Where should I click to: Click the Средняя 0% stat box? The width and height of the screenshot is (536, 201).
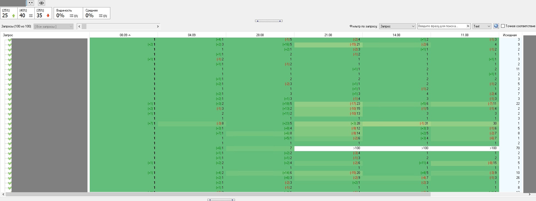tap(97, 13)
